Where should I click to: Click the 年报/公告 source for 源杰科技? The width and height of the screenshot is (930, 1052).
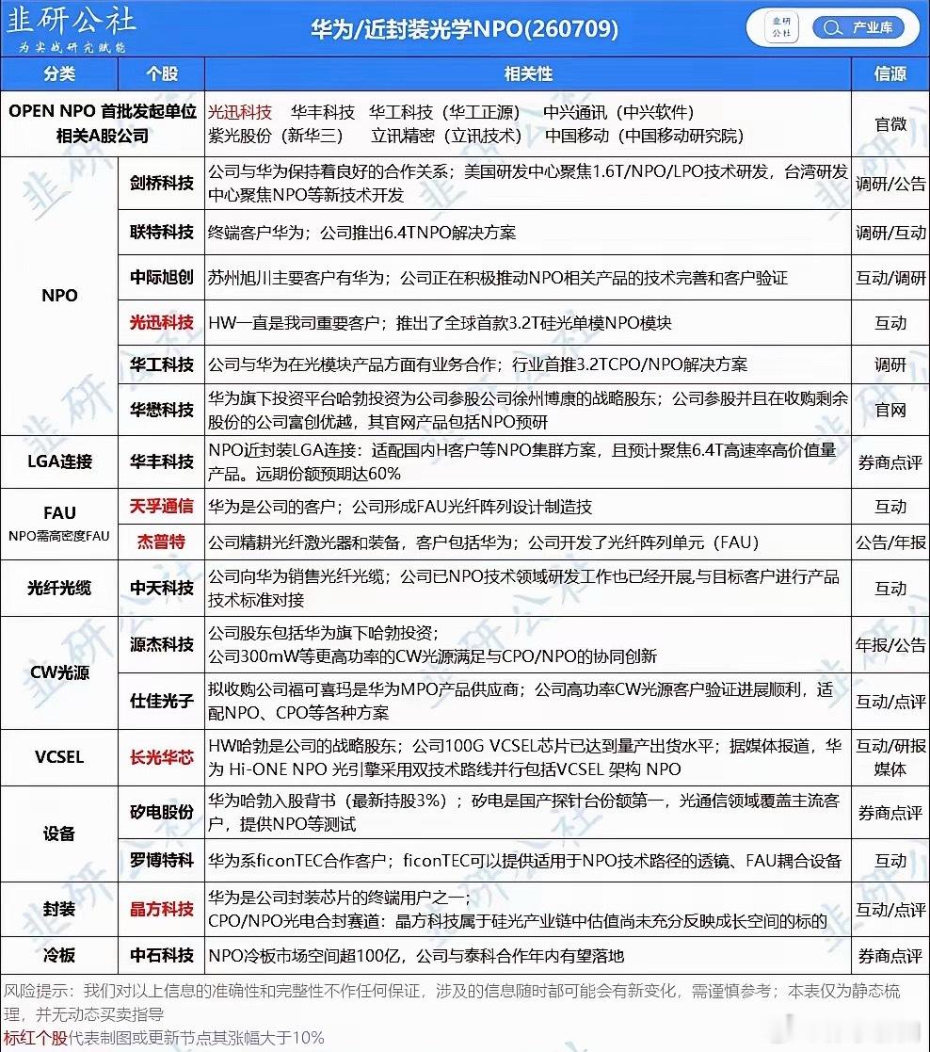[890, 645]
